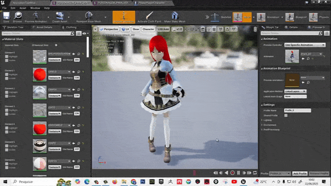The height and width of the screenshot is (186, 331).
Task: Toggle the highlighted Section Selection tool
Action: tap(124, 17)
